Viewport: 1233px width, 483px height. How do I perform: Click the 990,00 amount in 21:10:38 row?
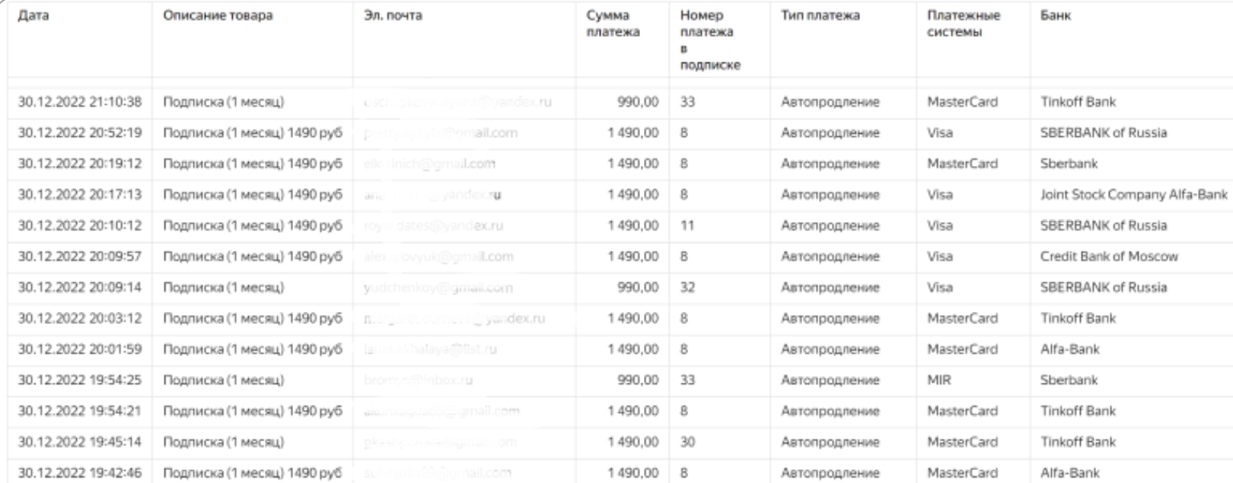point(638,102)
